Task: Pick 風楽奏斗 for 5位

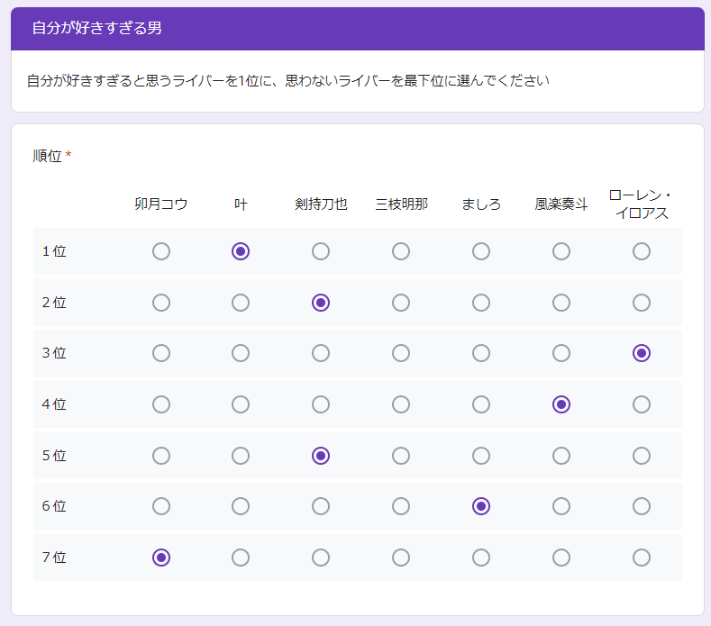Action: pyautogui.click(x=561, y=456)
